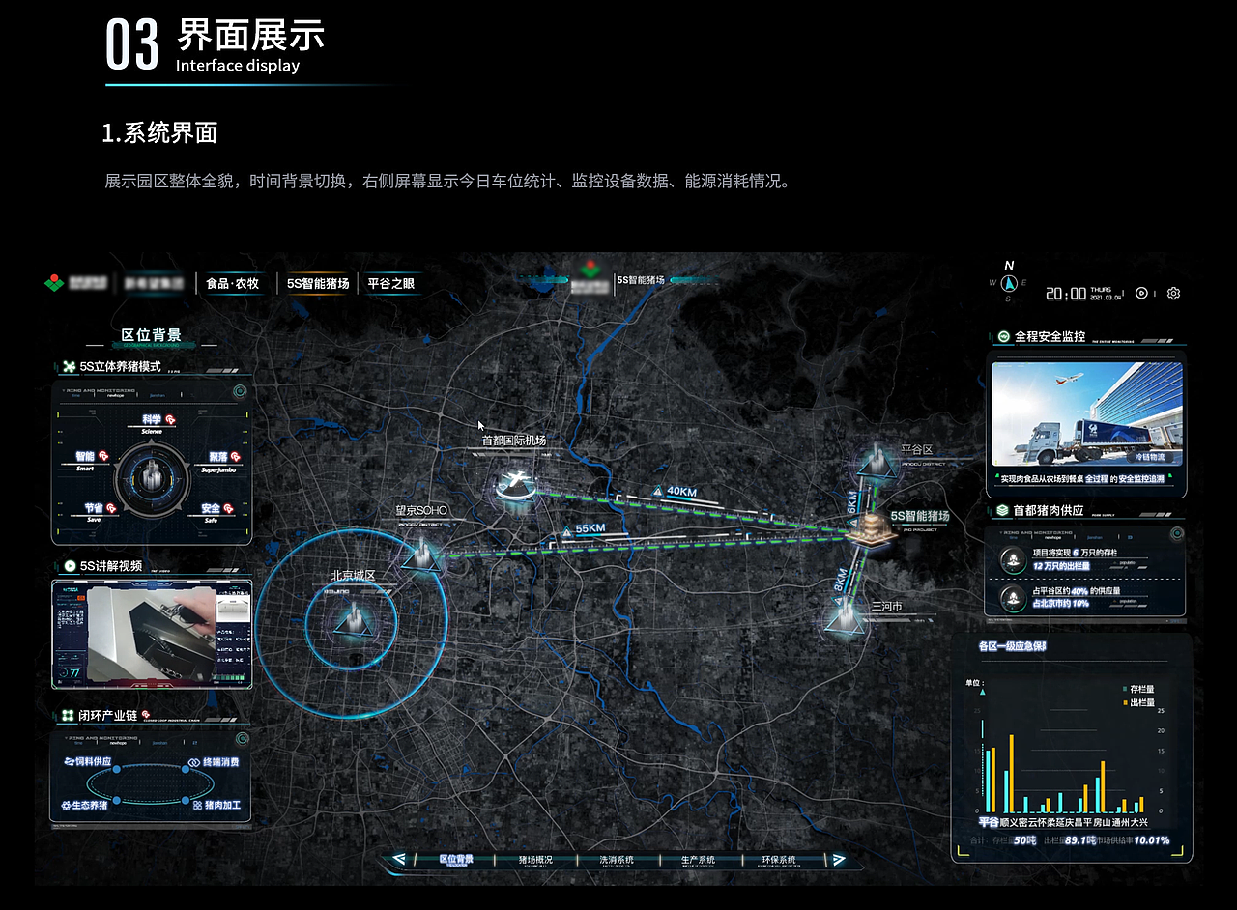Click the 首都国际机场 airplane map marker

pos(515,487)
